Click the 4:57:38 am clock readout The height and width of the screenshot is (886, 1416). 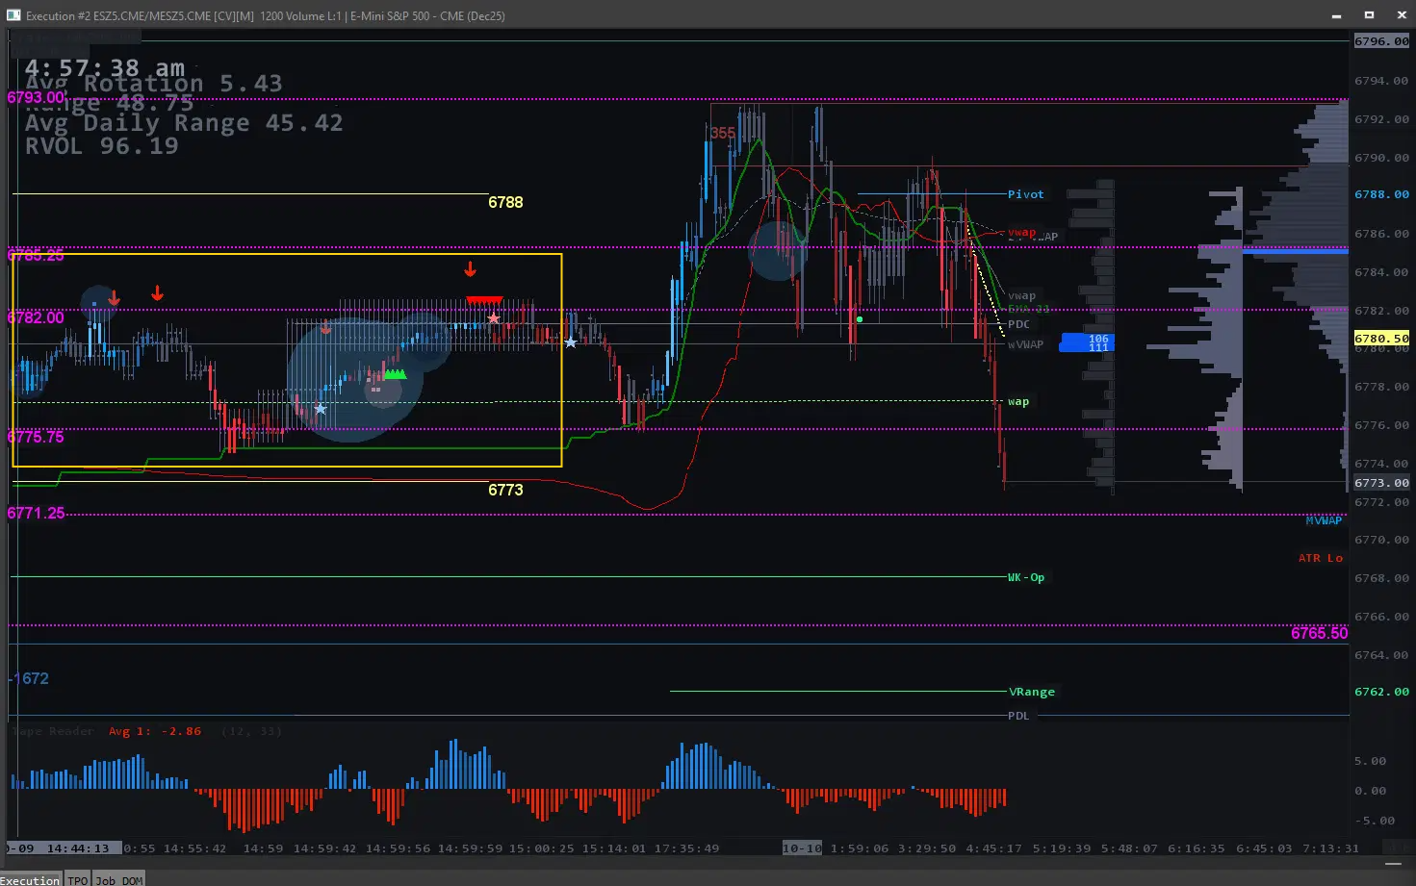pyautogui.click(x=105, y=68)
